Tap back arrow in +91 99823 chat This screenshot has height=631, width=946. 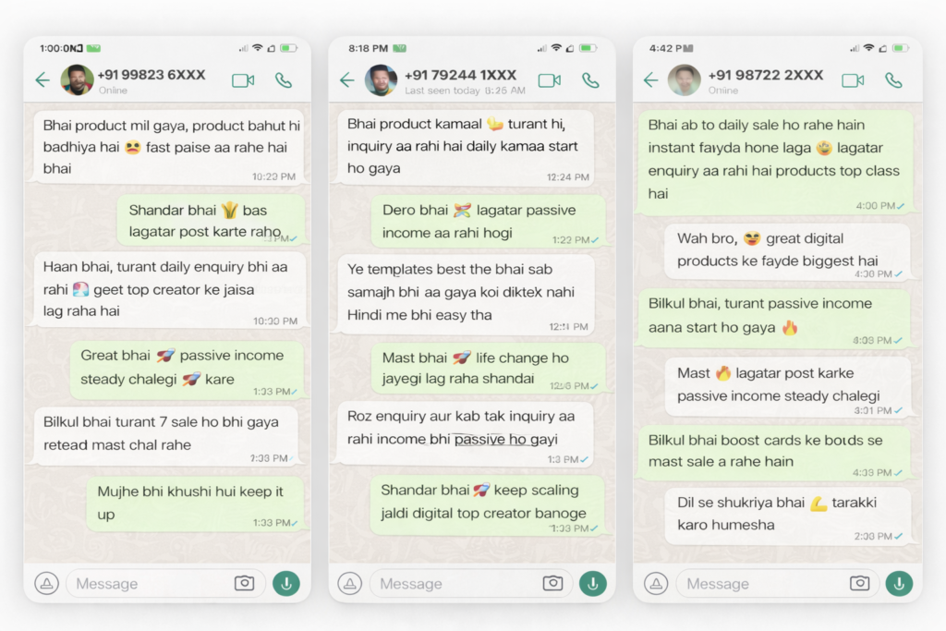pos(42,80)
